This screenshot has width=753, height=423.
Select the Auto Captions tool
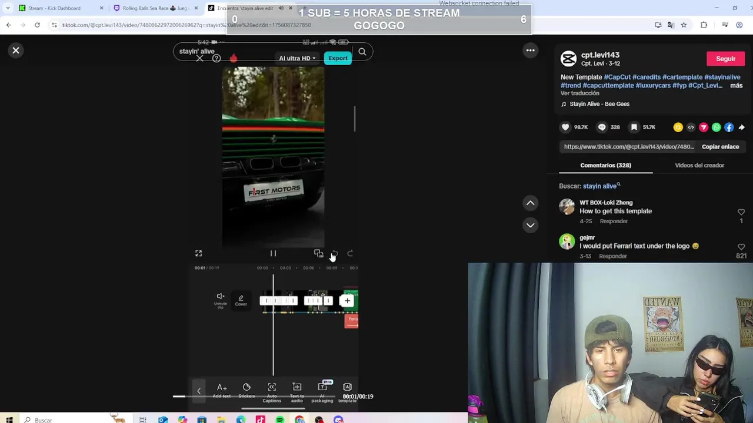pos(272,391)
